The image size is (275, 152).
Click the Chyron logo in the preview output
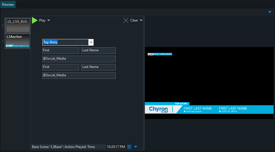[158, 109]
